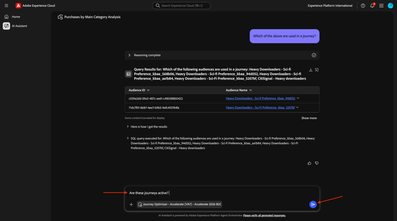Select audience ID 71dc7f01 cell
The height and width of the screenshot is (221, 397).
pyautogui.click(x=154, y=108)
